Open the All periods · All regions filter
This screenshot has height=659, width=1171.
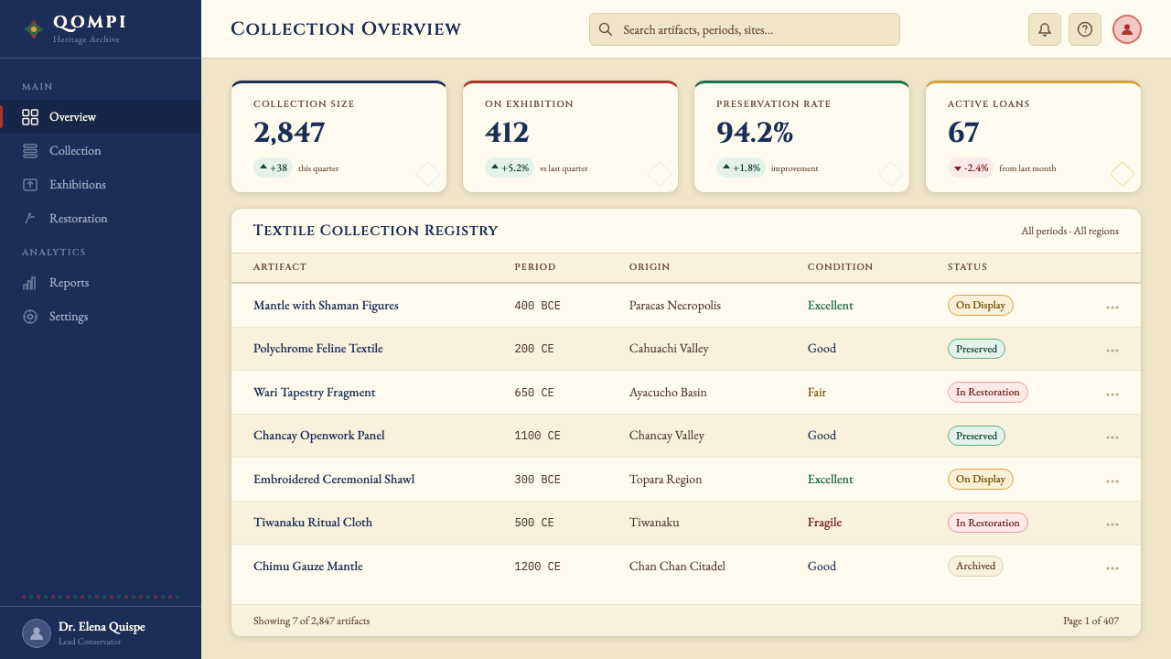[x=1069, y=231]
